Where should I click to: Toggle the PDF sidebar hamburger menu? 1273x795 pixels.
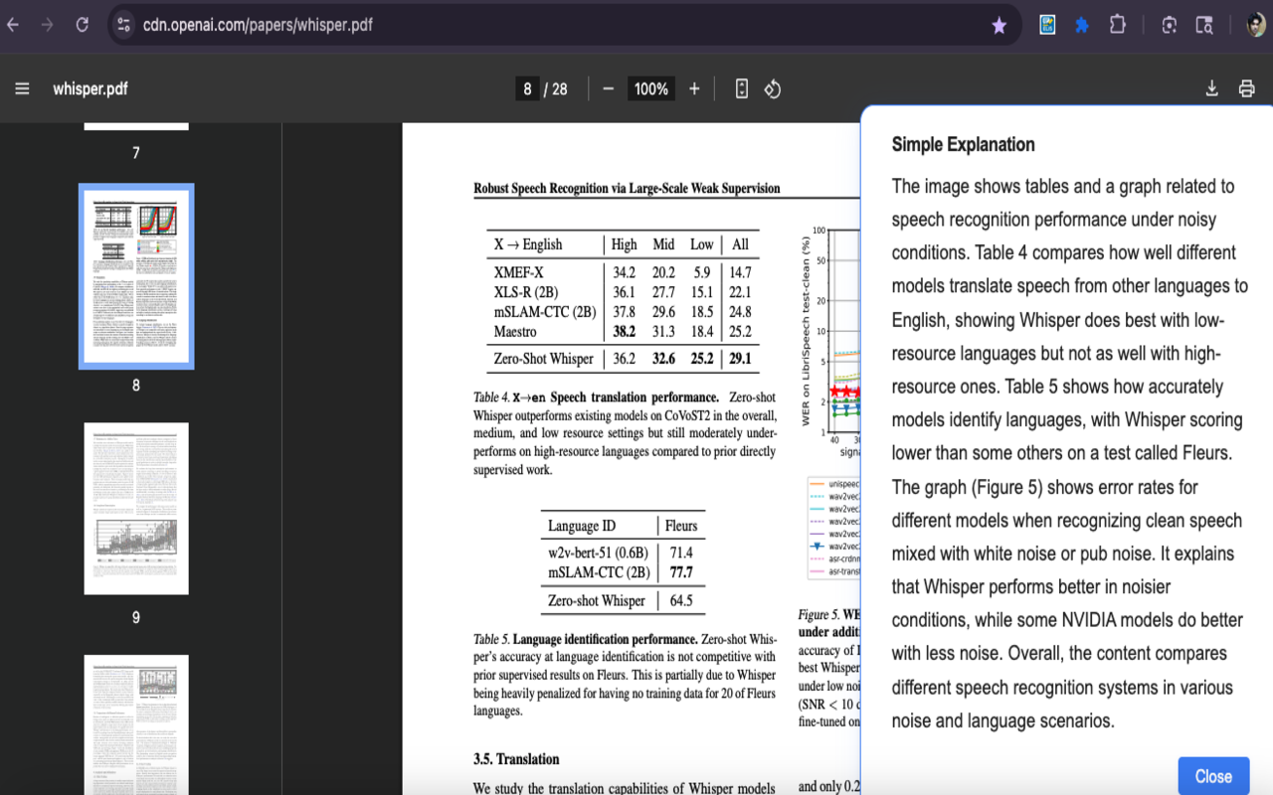pyautogui.click(x=22, y=88)
